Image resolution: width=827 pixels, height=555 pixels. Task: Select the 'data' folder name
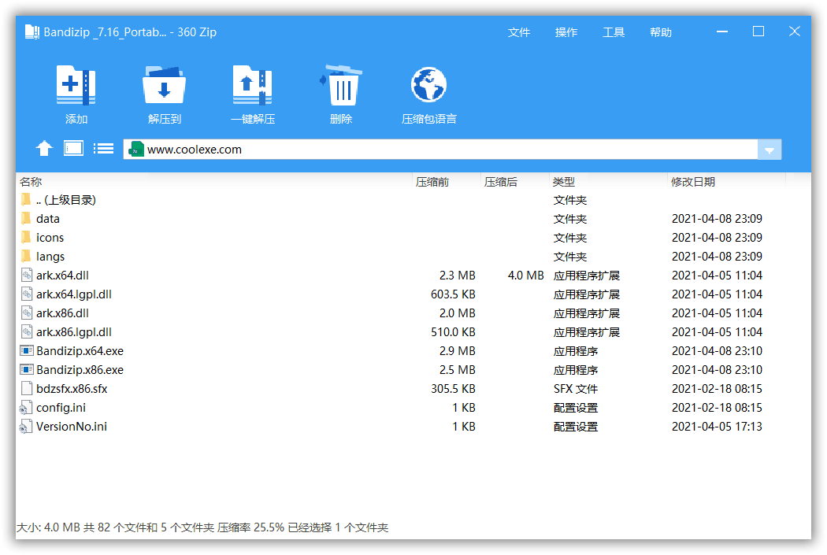tap(48, 219)
